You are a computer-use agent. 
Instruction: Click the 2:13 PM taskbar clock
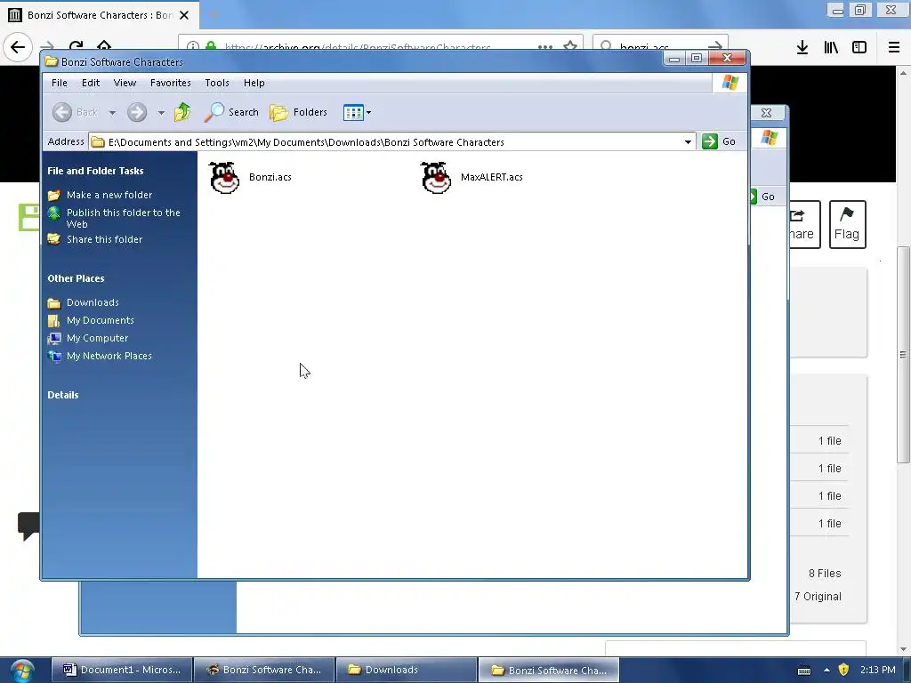point(878,671)
